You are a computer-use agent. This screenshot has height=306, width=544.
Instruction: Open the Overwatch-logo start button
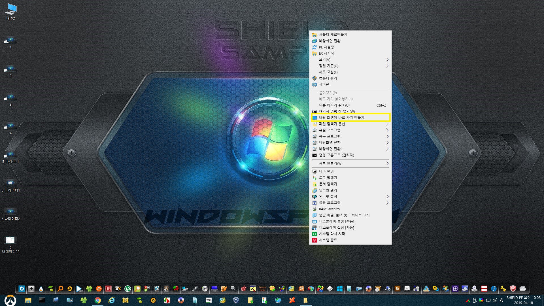click(x=10, y=300)
